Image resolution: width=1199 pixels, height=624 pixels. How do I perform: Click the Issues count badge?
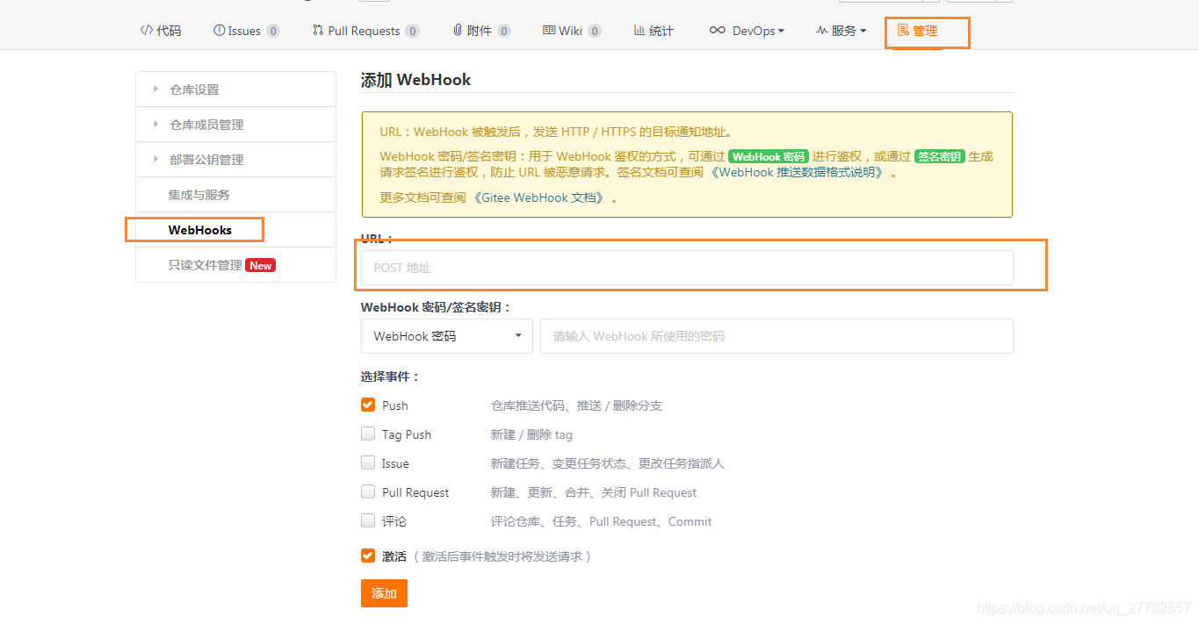point(273,31)
